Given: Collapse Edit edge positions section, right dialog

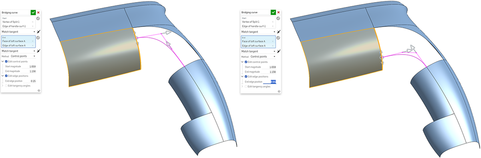Looking at the screenshot, I should click(242, 76).
